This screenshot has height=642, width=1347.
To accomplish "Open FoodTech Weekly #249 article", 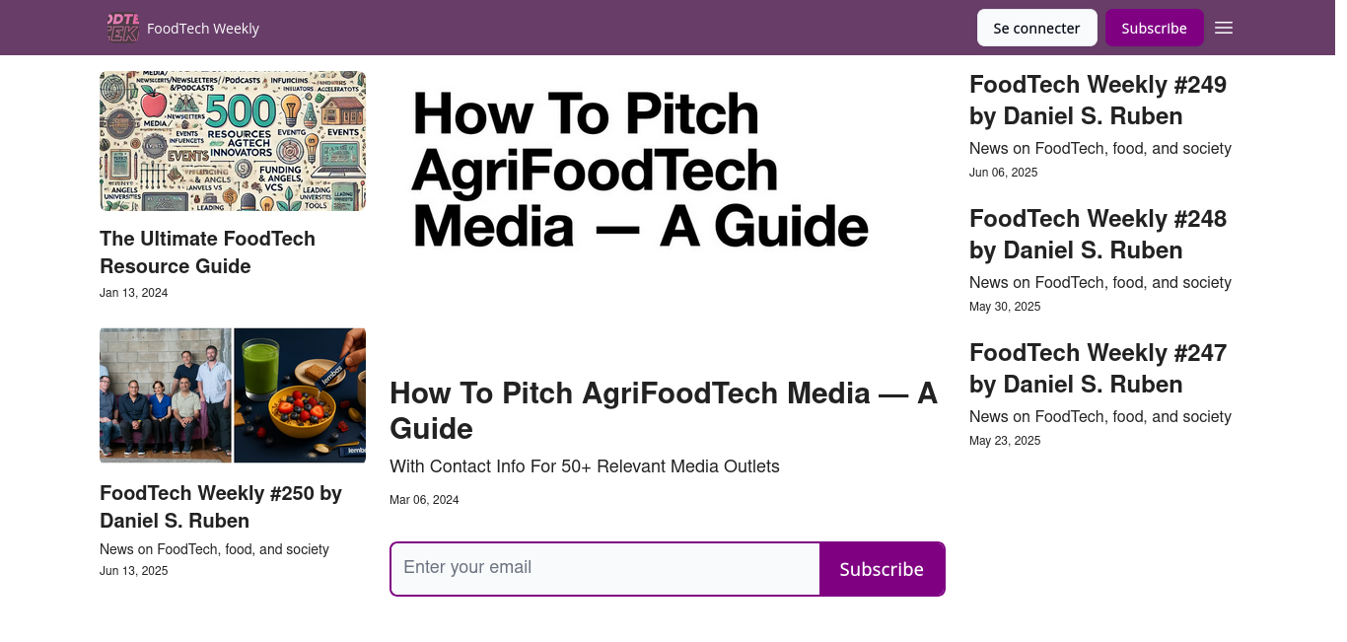I will (1098, 101).
